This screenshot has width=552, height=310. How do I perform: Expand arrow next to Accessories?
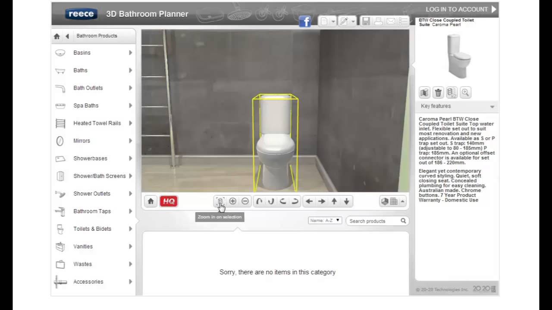[x=130, y=282]
